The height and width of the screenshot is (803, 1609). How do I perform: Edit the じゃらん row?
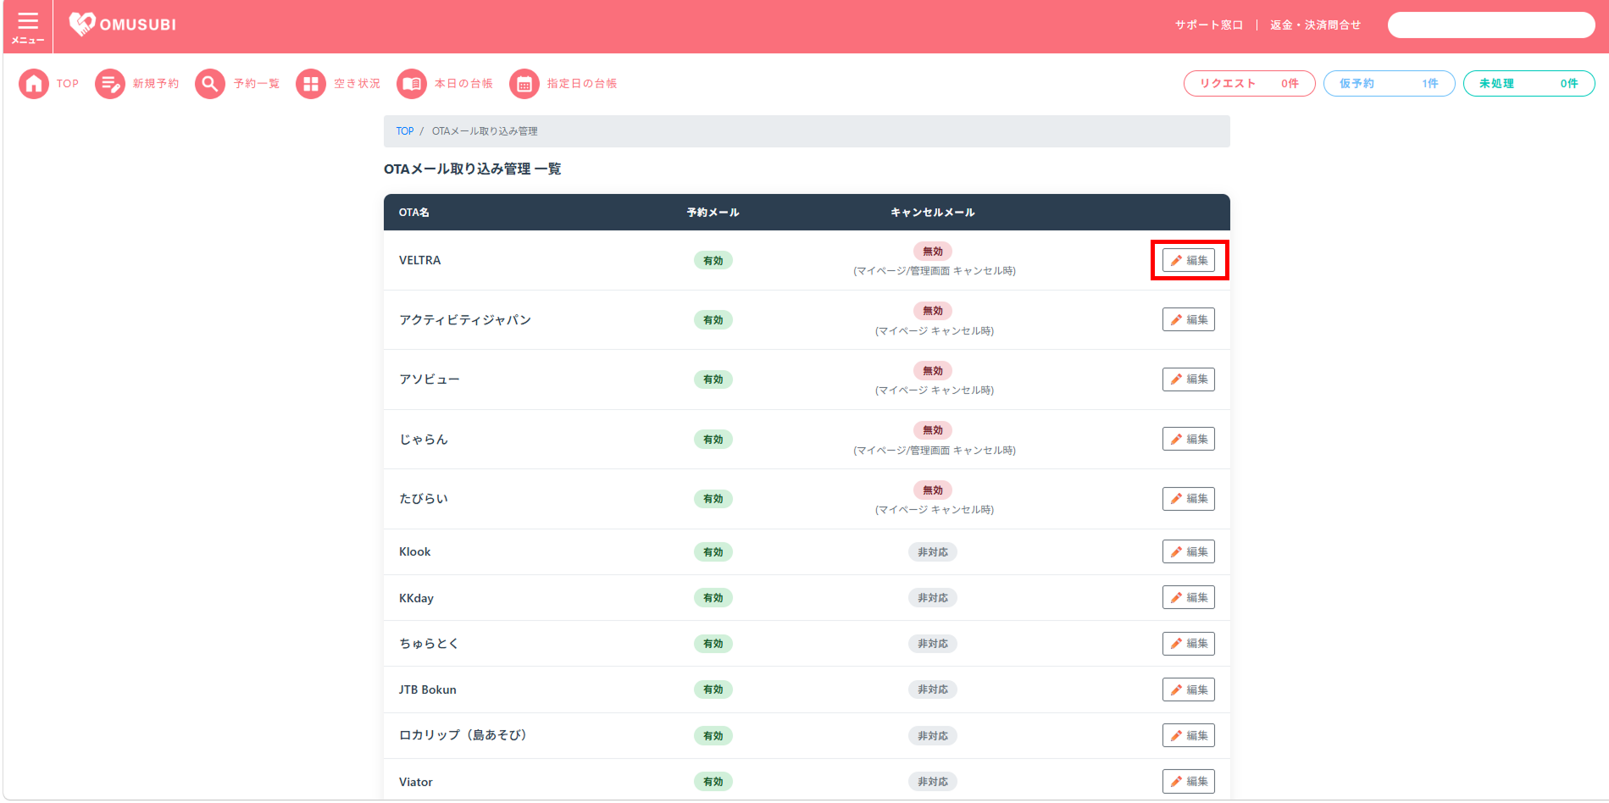[x=1188, y=439]
